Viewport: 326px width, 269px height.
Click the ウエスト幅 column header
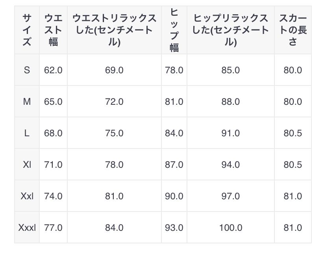(53, 30)
